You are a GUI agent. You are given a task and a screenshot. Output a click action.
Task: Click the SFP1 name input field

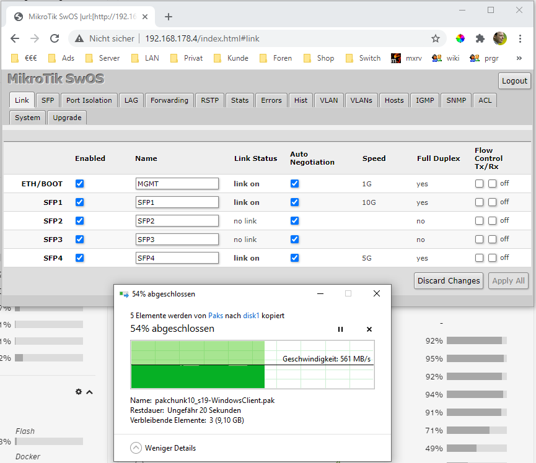tap(177, 202)
